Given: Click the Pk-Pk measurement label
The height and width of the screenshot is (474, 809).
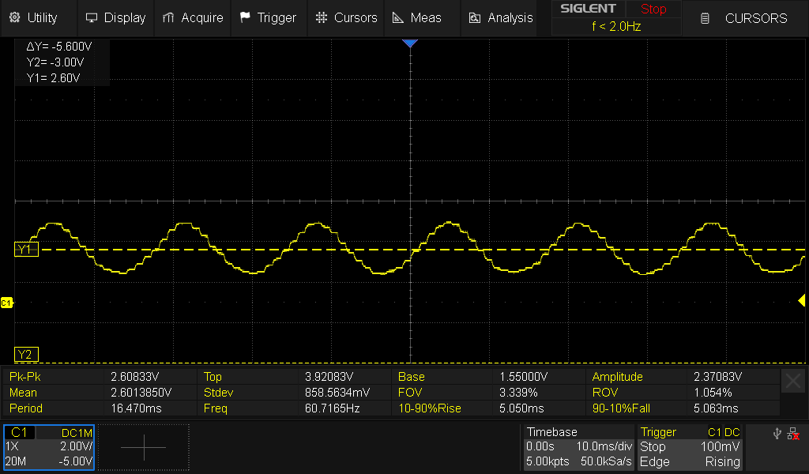Looking at the screenshot, I should pos(24,377).
